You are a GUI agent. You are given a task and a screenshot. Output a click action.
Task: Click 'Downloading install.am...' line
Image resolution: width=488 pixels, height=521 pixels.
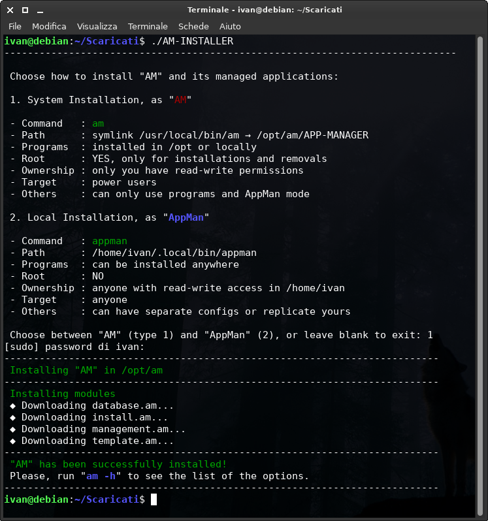pyautogui.click(x=89, y=417)
